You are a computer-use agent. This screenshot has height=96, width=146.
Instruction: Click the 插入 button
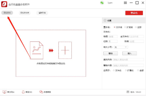click(129, 53)
